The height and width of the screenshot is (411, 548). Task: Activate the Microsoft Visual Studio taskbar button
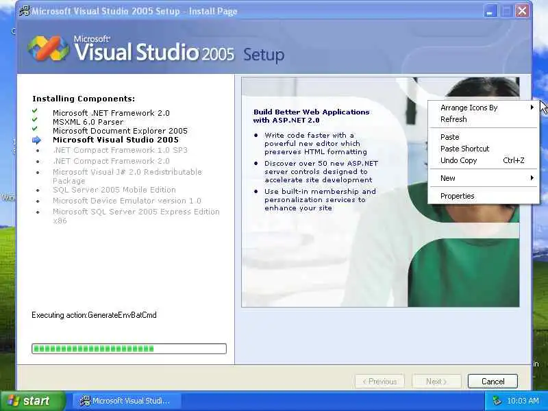click(x=127, y=401)
